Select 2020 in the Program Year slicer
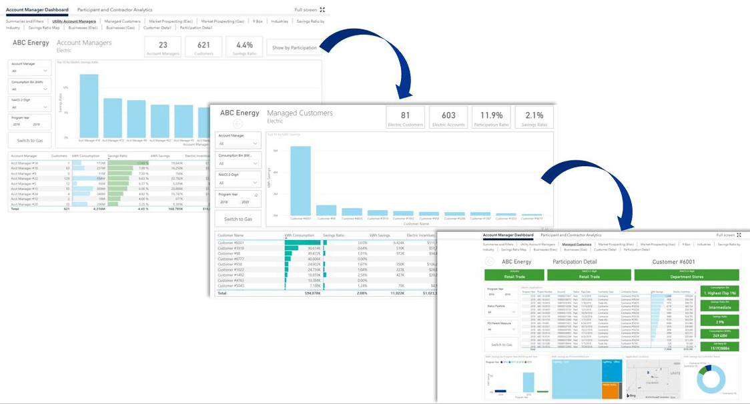The width and height of the screenshot is (750, 404). [x=247, y=202]
